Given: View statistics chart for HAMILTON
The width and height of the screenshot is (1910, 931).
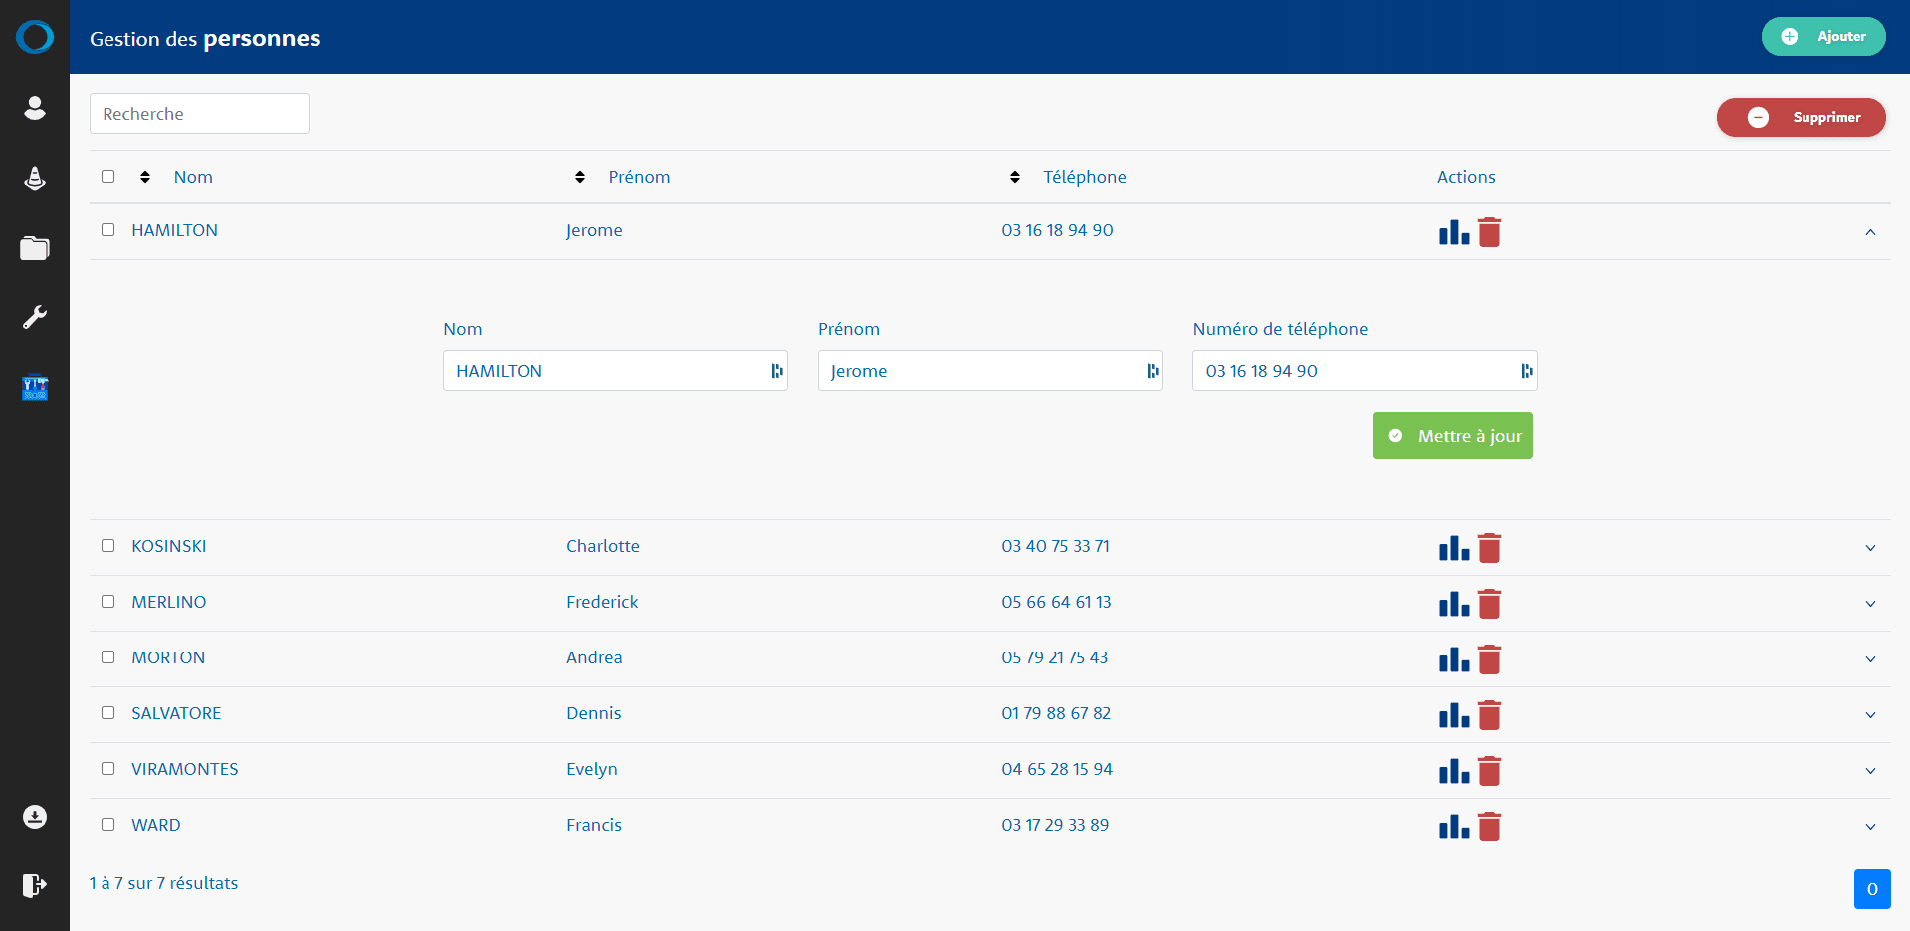Looking at the screenshot, I should (1454, 232).
